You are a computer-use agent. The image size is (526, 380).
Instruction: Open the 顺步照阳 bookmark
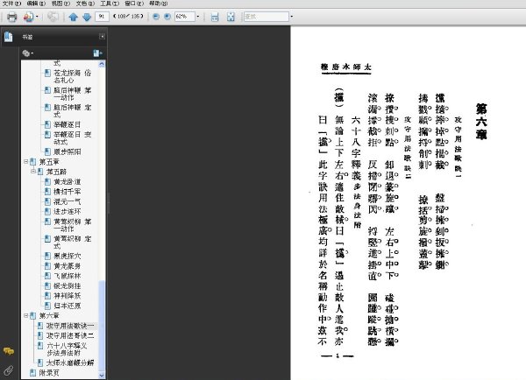(x=68, y=151)
